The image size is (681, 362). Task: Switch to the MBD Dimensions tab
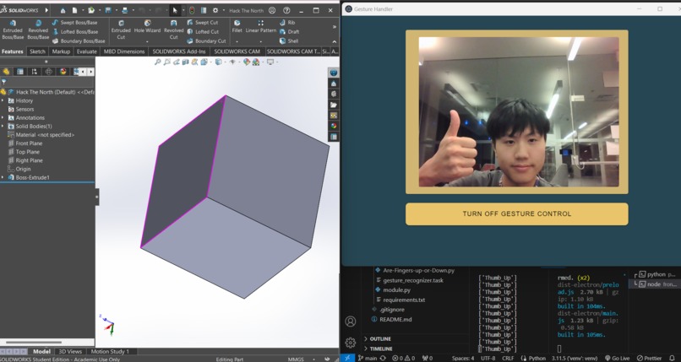pos(124,51)
